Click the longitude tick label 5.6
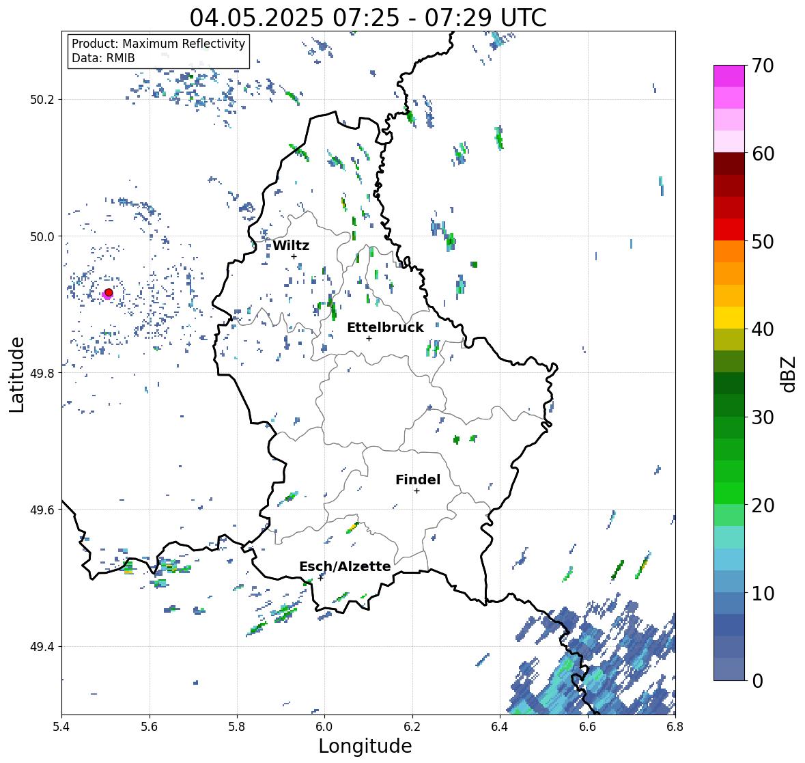This screenshot has height=763, width=805. [x=150, y=726]
